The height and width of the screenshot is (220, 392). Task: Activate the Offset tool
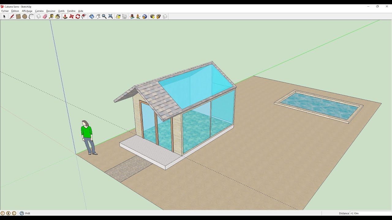pyautogui.click(x=84, y=16)
